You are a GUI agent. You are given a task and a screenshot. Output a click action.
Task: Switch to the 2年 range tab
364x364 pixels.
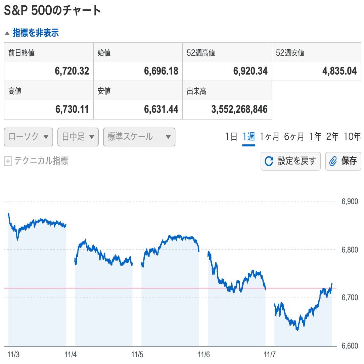[332, 137]
